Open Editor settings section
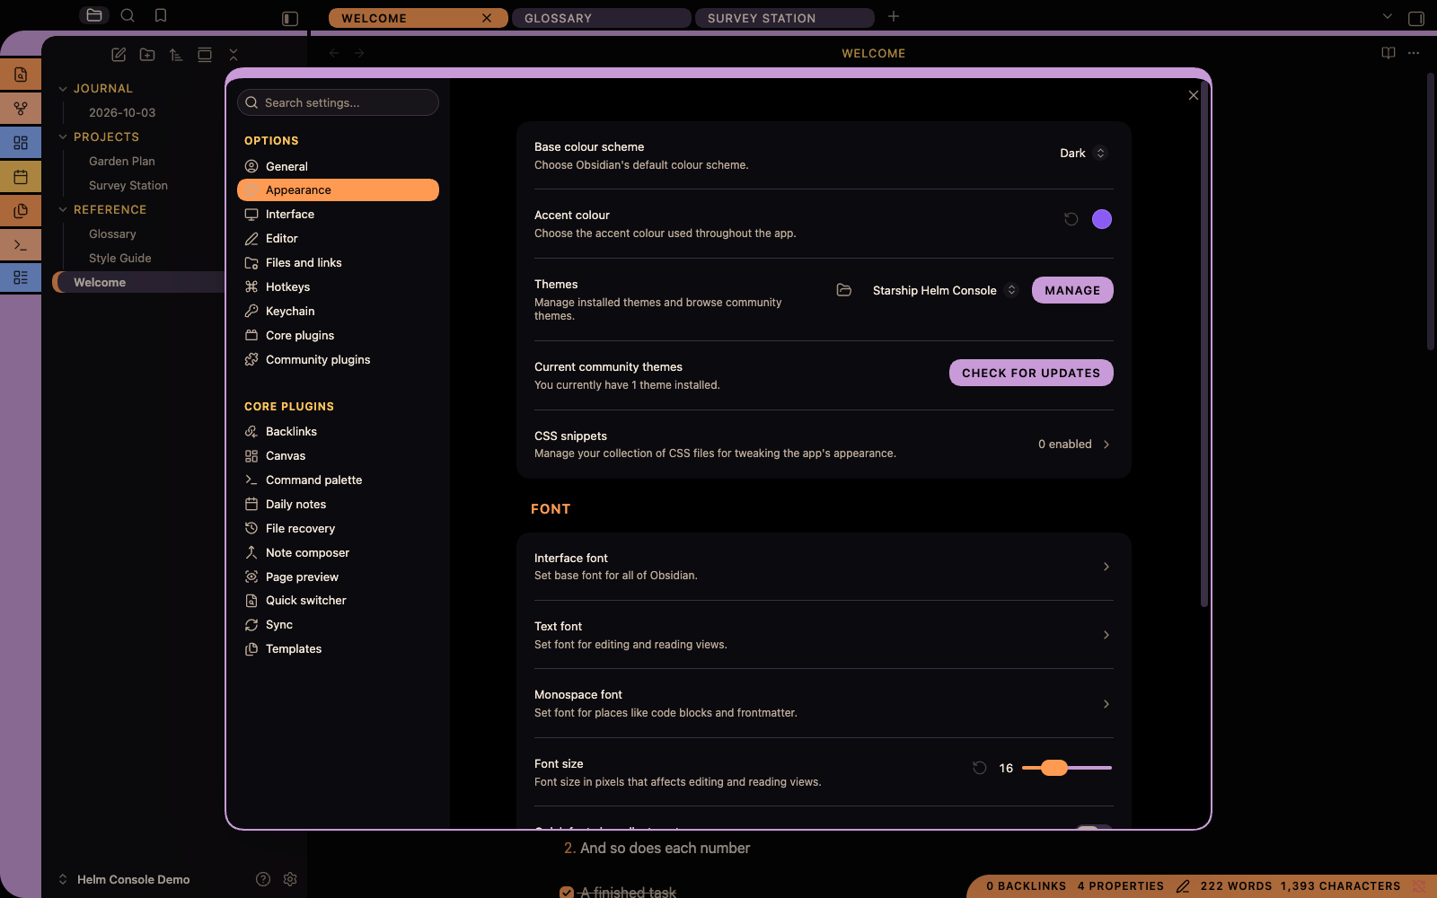Viewport: 1437px width, 898px height. (338, 239)
